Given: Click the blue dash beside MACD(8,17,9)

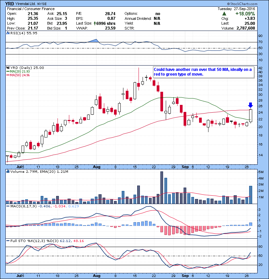Looking at the screenshot, I should point(8,206).
